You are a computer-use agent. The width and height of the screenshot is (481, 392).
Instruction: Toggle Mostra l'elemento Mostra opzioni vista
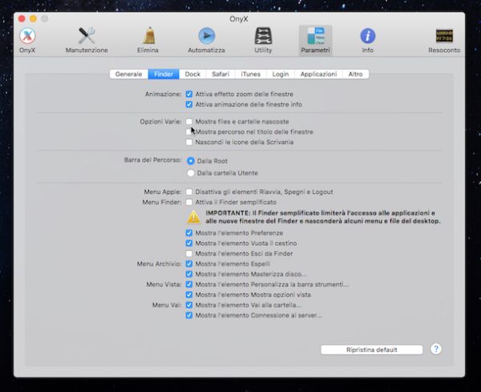tap(189, 295)
